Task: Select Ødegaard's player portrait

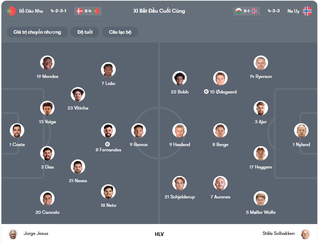Action: [x=220, y=78]
